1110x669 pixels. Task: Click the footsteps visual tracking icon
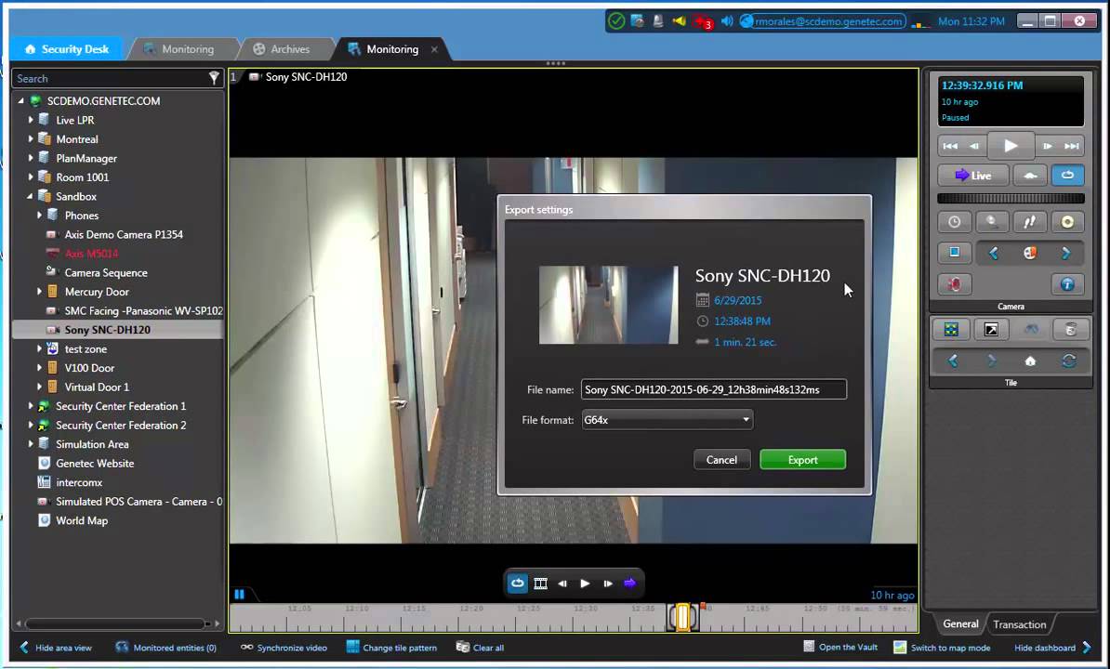click(x=1030, y=222)
